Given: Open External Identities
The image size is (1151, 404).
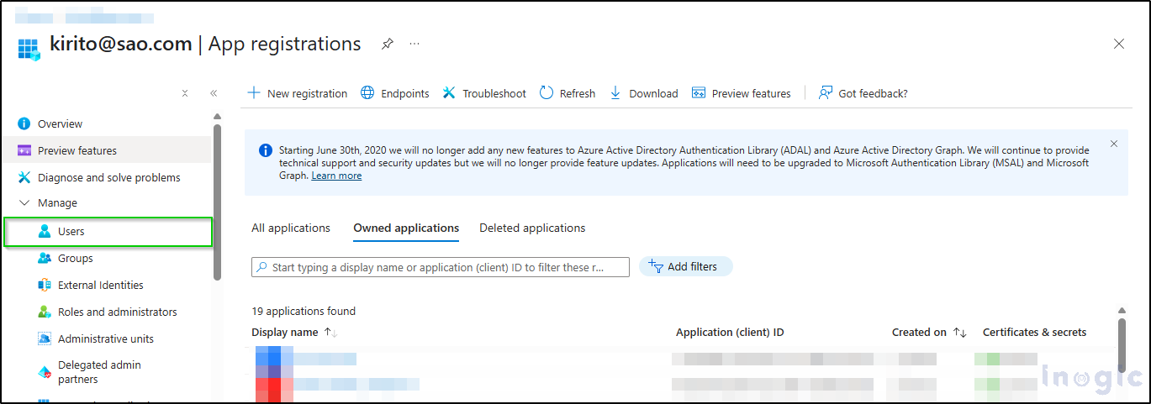Looking at the screenshot, I should click(x=101, y=286).
